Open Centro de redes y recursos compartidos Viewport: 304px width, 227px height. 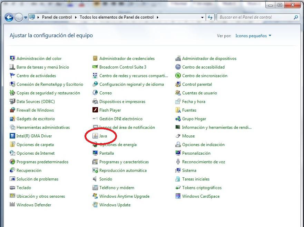tap(134, 76)
